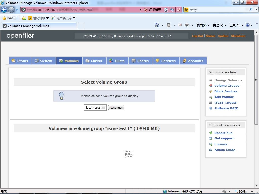Viewport: 259px width, 194px height.
Task: Click the Log Out link
Action: pos(198,36)
